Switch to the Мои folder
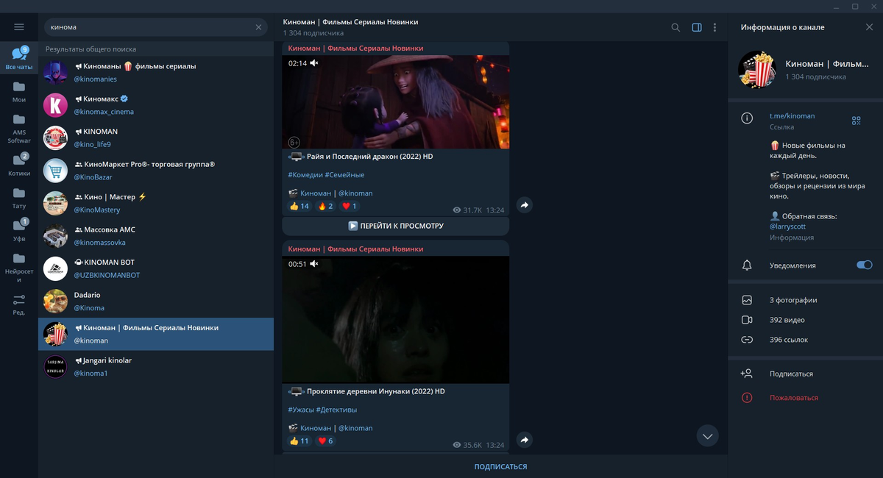Screen dimensions: 883x478 click(x=19, y=91)
